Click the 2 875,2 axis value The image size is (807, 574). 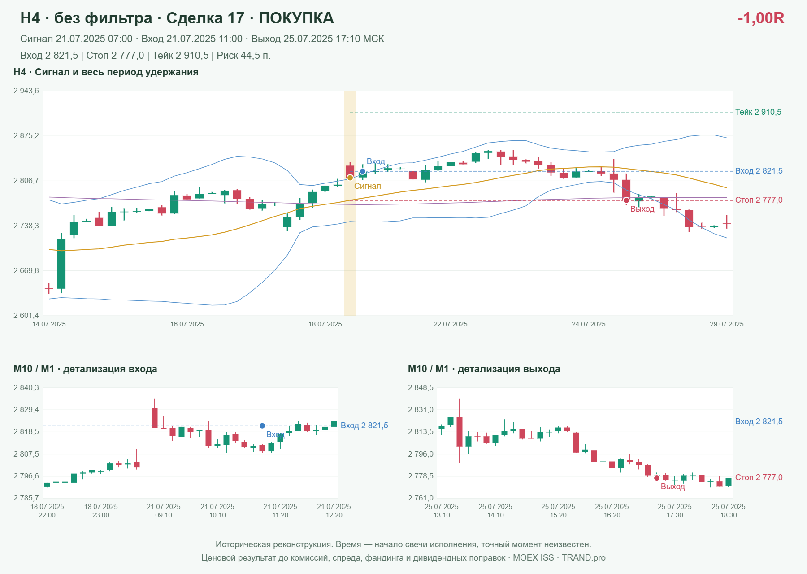point(26,136)
